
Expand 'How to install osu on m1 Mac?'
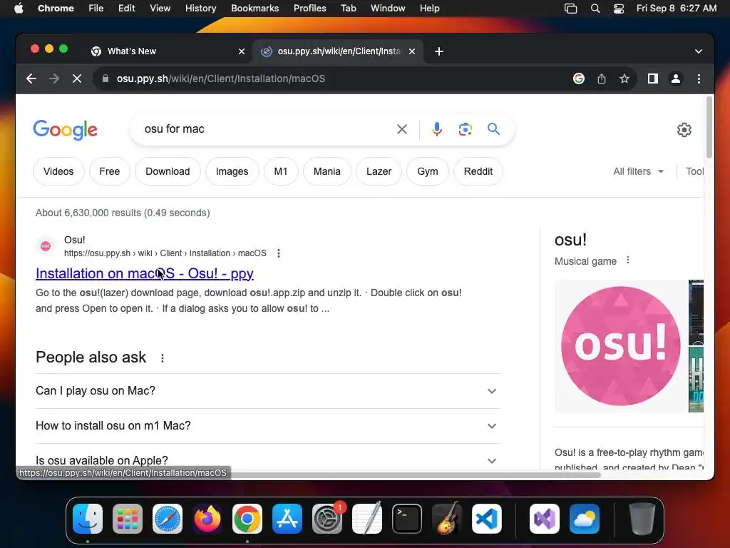(268, 426)
